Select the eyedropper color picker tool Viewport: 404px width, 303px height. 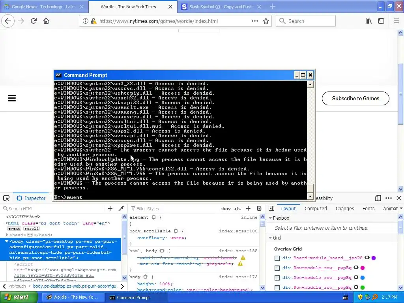(x=121, y=208)
